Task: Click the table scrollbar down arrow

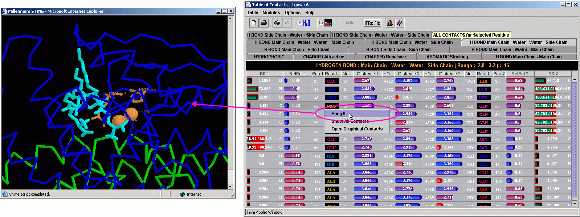Action: coord(575,204)
